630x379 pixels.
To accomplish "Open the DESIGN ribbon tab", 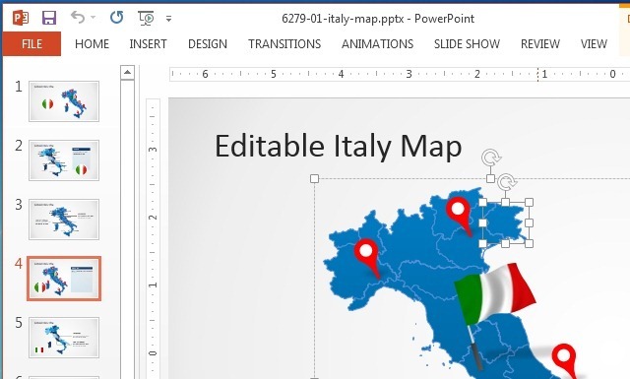I will [208, 44].
